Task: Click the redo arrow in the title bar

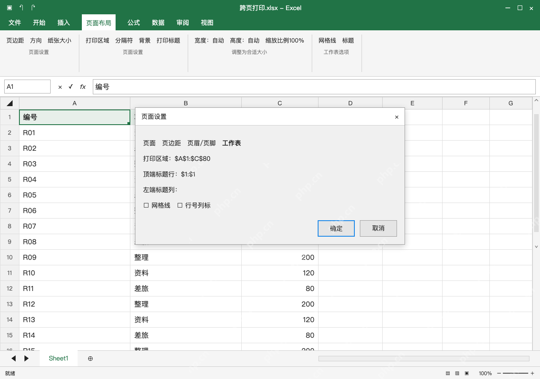Action: (x=33, y=8)
